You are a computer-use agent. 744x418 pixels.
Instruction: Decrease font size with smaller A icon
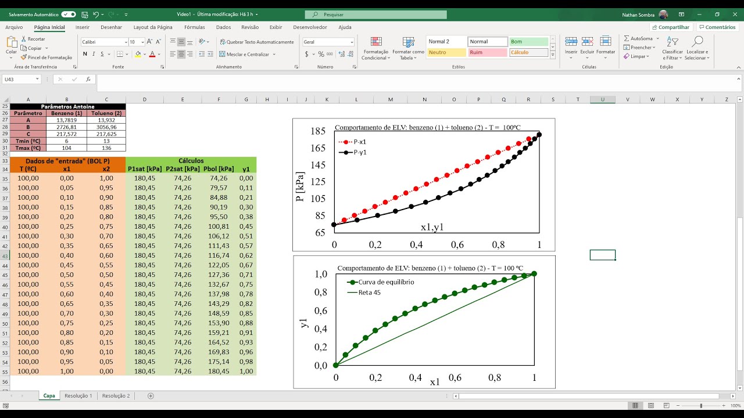pyautogui.click(x=158, y=42)
